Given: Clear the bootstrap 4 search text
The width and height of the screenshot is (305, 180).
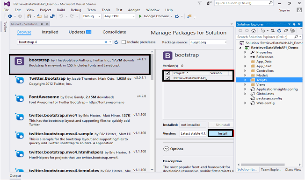Looking at the screenshot, I should point(106,42).
